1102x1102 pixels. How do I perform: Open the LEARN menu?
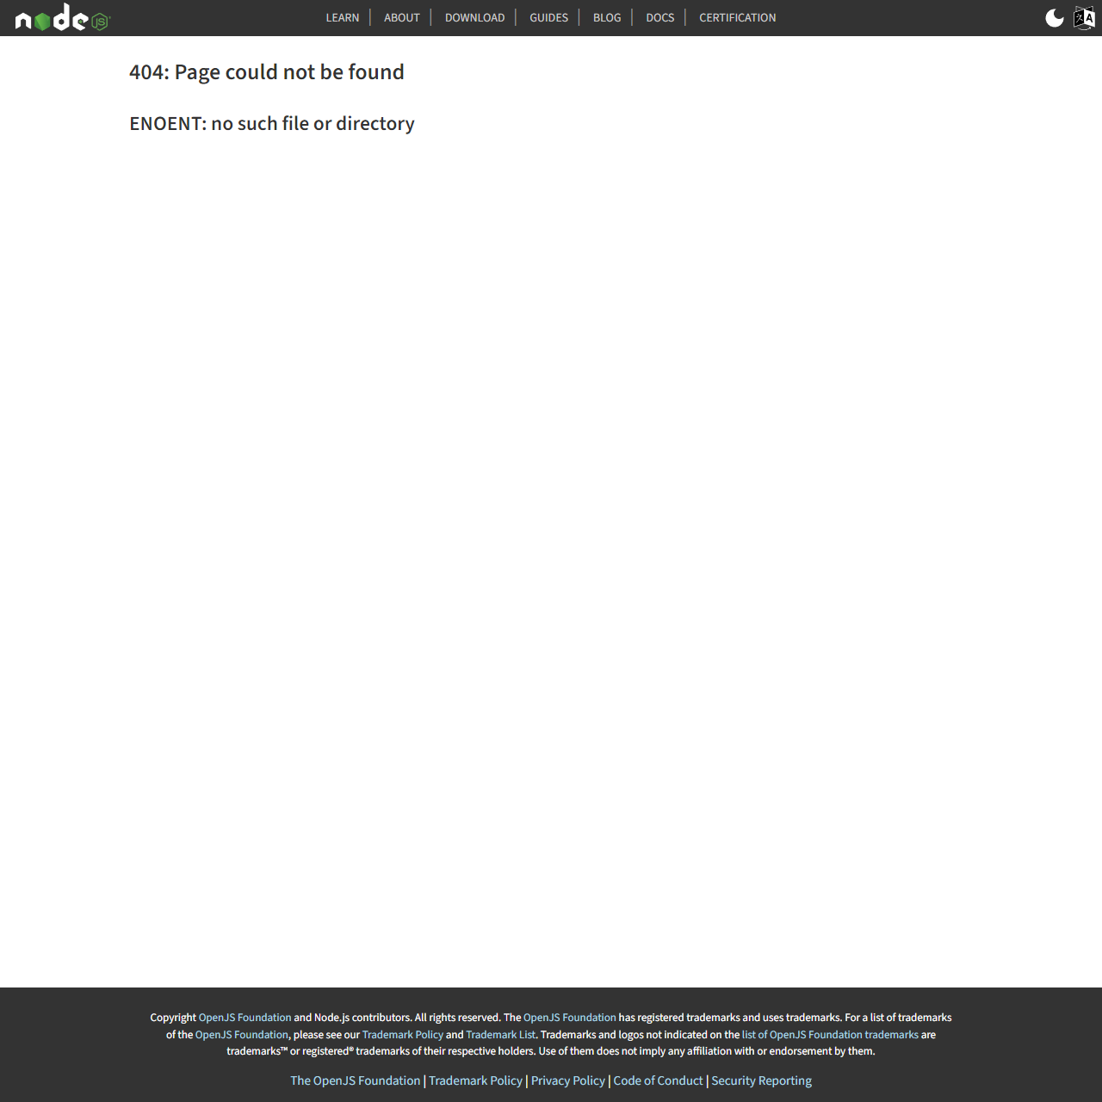(343, 17)
